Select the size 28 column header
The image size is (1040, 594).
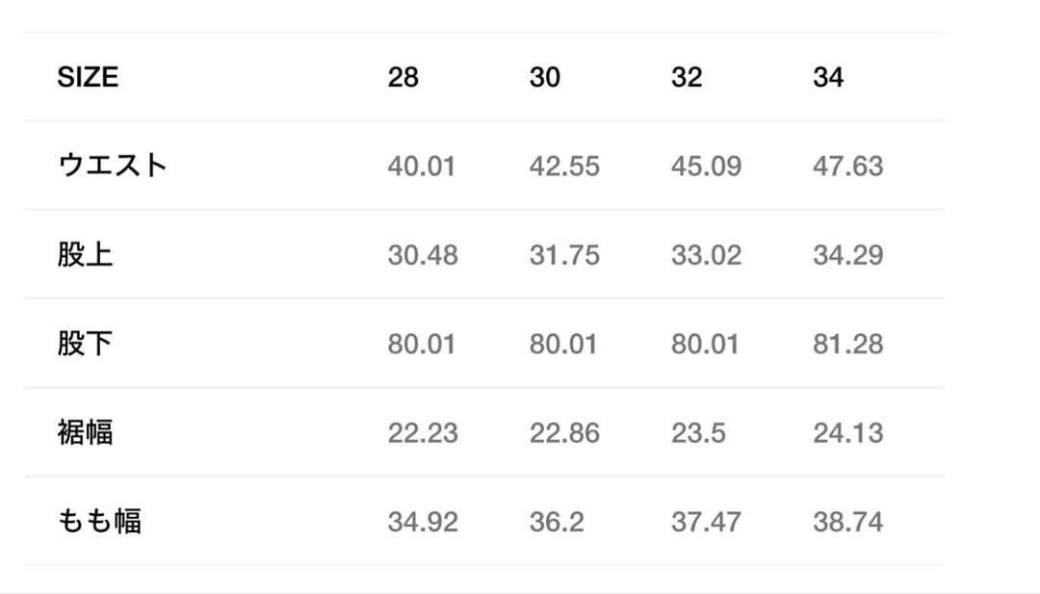[403, 77]
